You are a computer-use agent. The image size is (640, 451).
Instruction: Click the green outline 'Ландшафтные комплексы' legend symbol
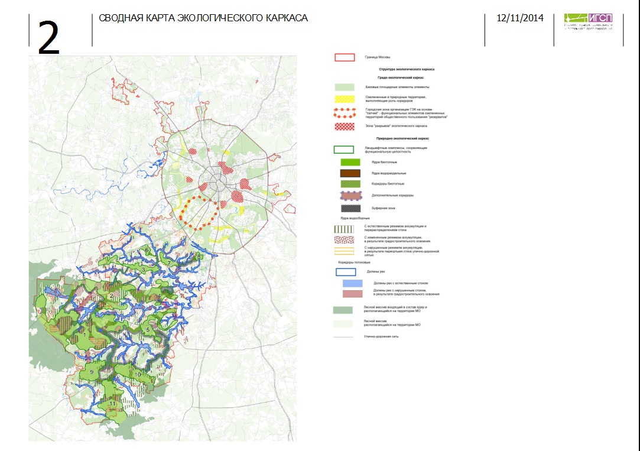(x=344, y=150)
